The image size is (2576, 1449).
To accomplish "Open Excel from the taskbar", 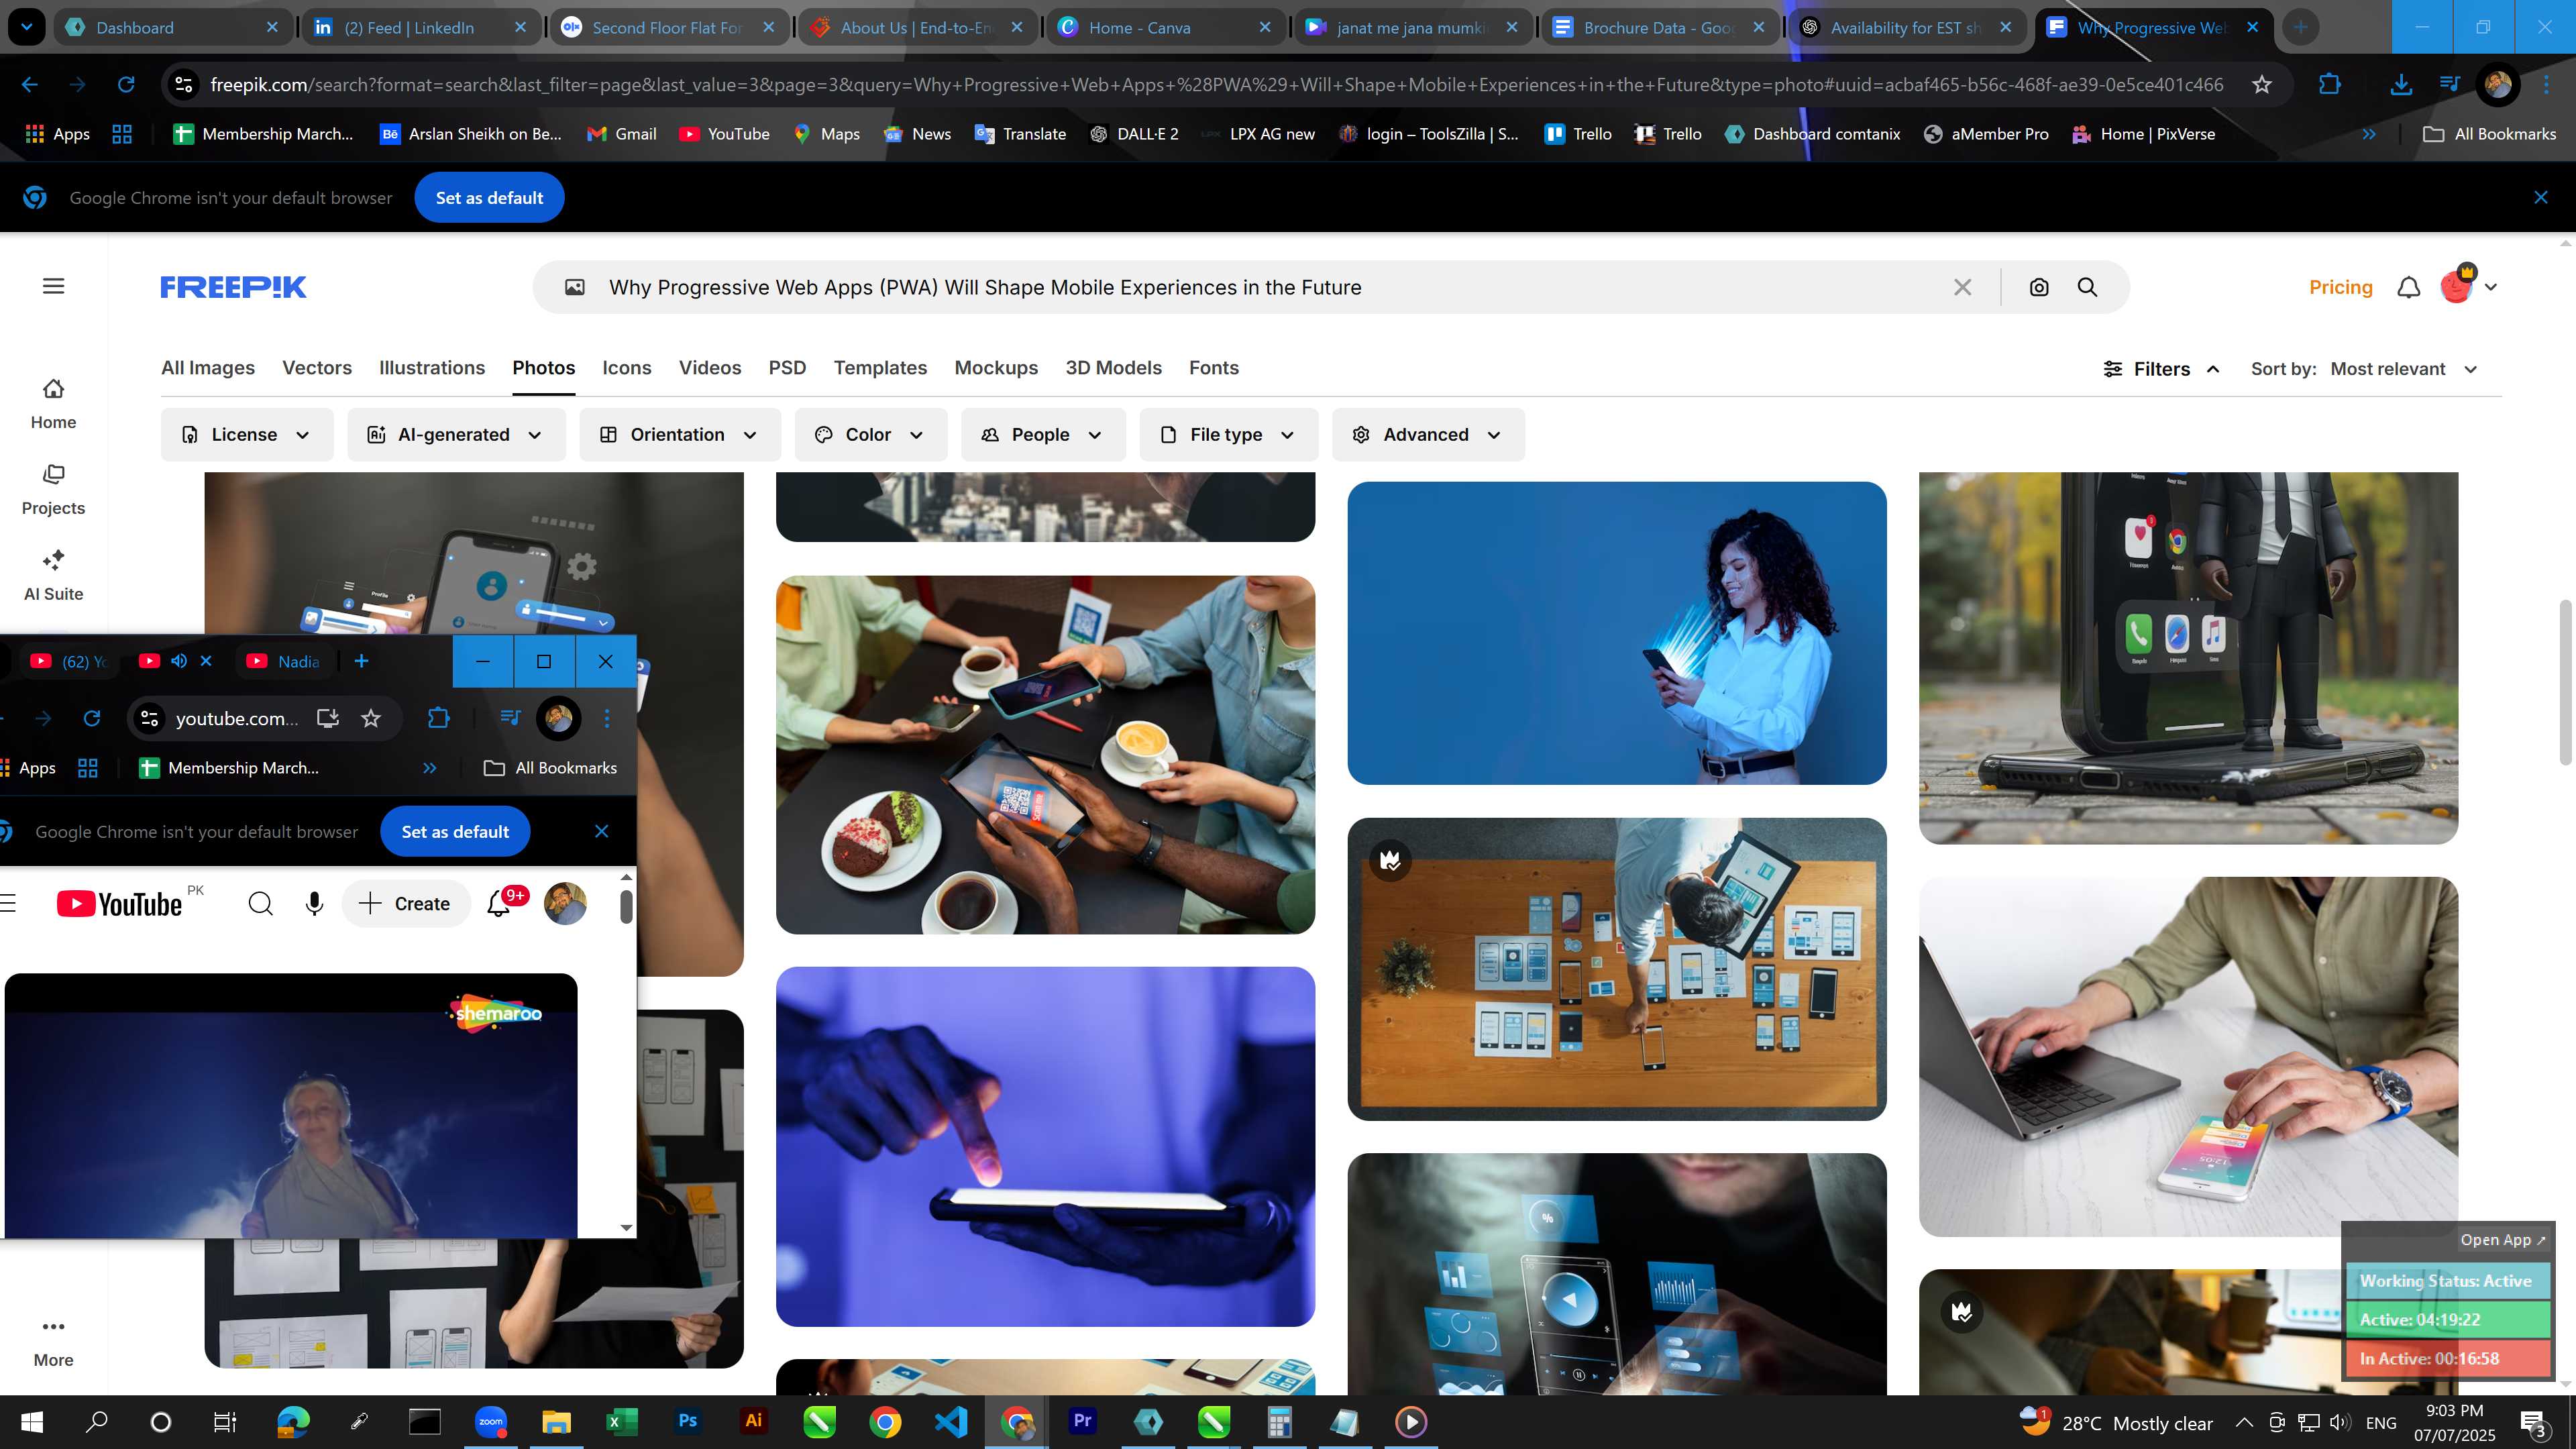I will click(x=622, y=1421).
